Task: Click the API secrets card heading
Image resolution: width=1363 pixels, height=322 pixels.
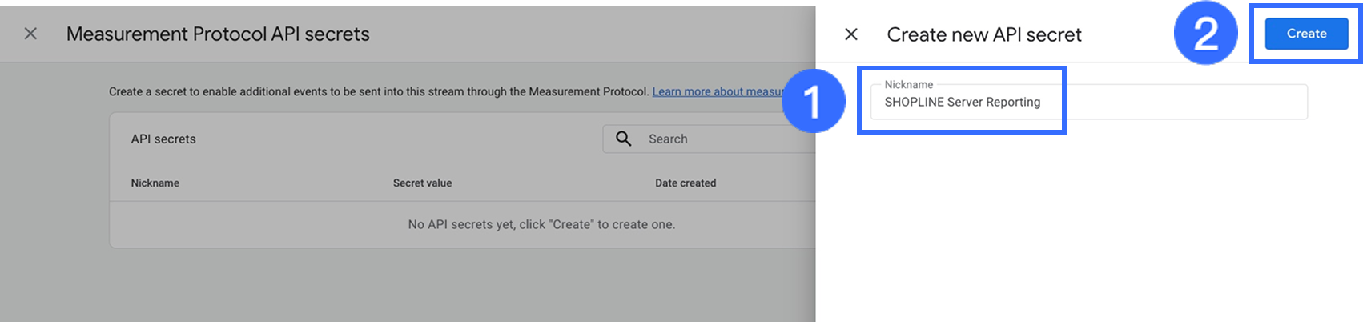Action: [x=163, y=139]
